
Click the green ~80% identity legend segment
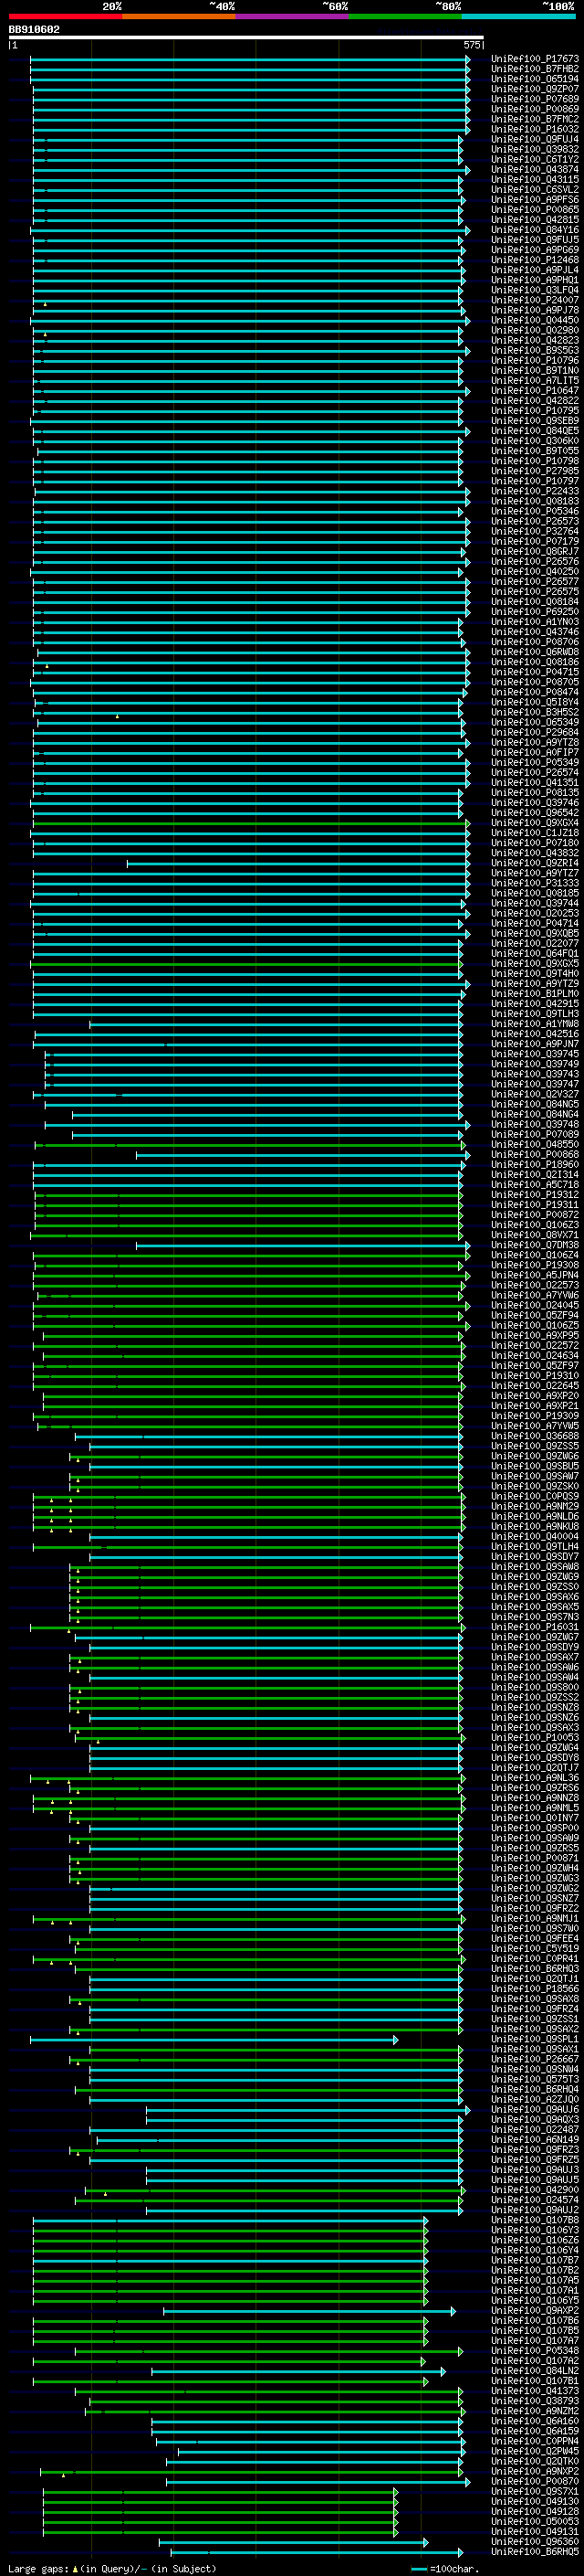click(x=405, y=16)
